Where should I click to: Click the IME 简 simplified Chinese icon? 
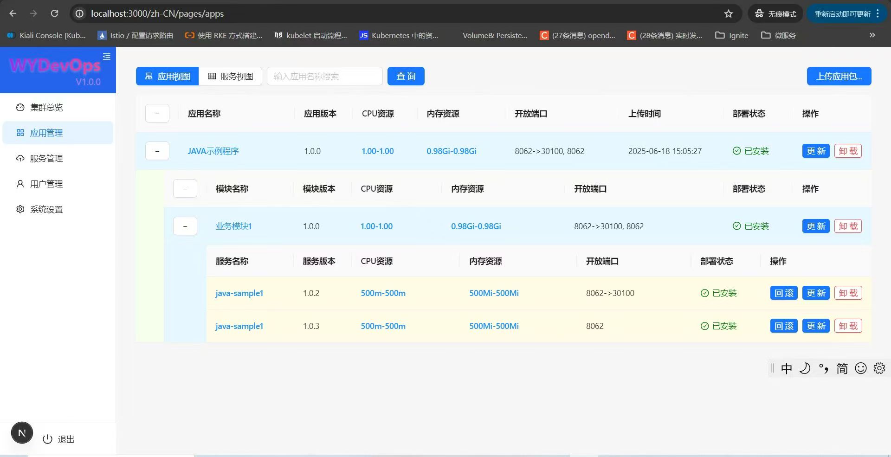[x=842, y=368]
